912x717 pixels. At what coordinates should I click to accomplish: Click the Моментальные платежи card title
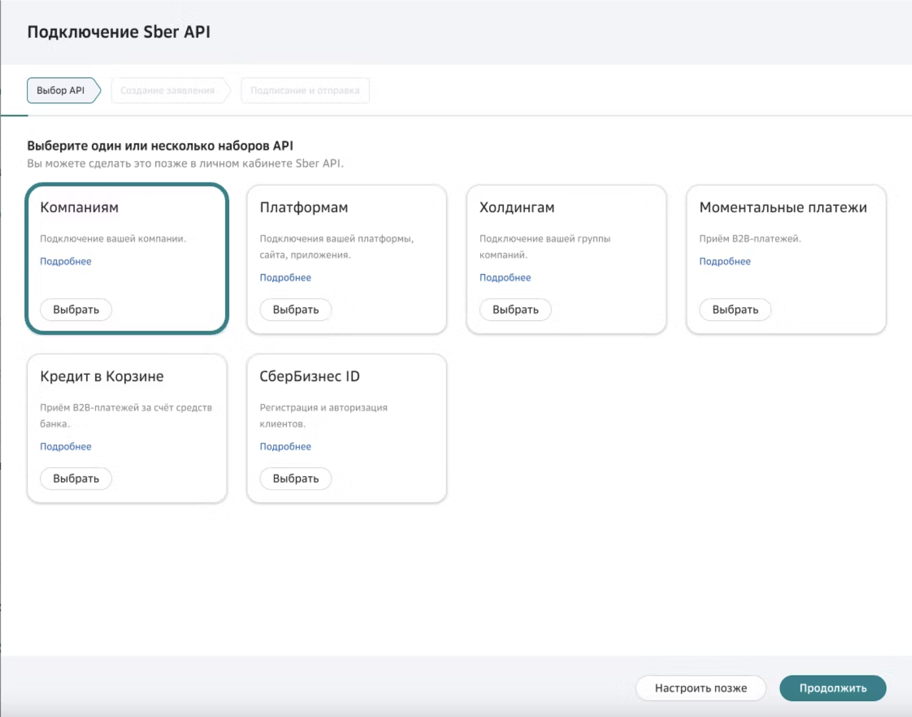tap(783, 207)
